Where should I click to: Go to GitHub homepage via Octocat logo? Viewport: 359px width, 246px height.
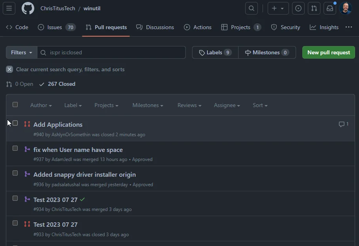point(28,8)
